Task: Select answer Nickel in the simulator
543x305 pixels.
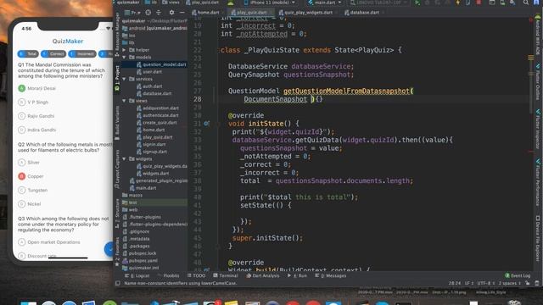Action: click(x=30, y=204)
